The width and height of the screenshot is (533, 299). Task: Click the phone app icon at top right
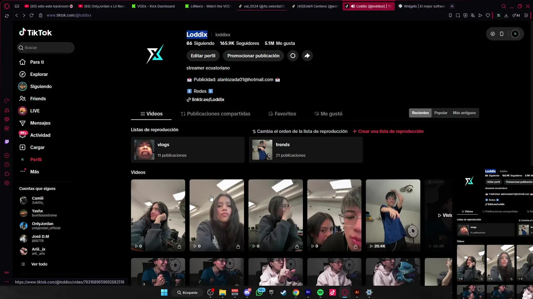(x=501, y=34)
